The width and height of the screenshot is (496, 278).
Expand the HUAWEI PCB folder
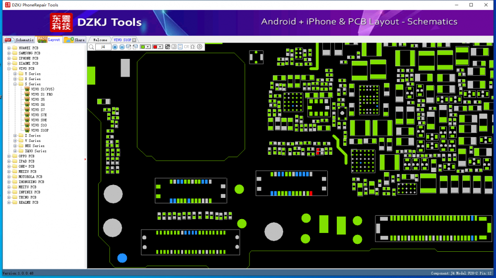tap(9, 48)
